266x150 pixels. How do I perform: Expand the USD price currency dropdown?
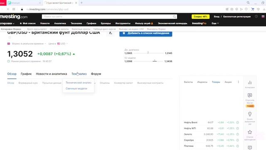tap(62, 44)
